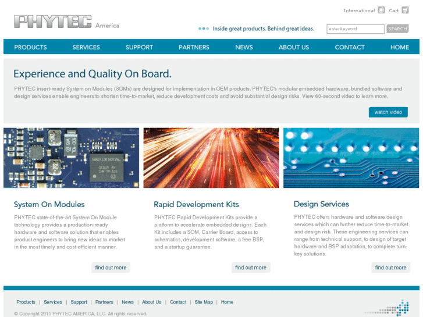
Task: Click the SEARCH button
Action: [x=397, y=29]
